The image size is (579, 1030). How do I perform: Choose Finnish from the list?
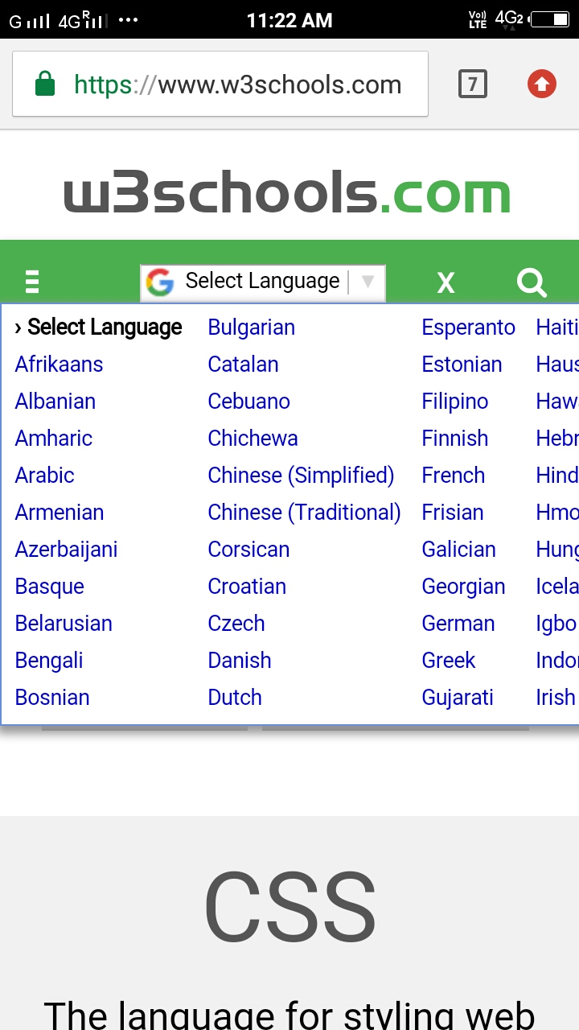coord(455,439)
